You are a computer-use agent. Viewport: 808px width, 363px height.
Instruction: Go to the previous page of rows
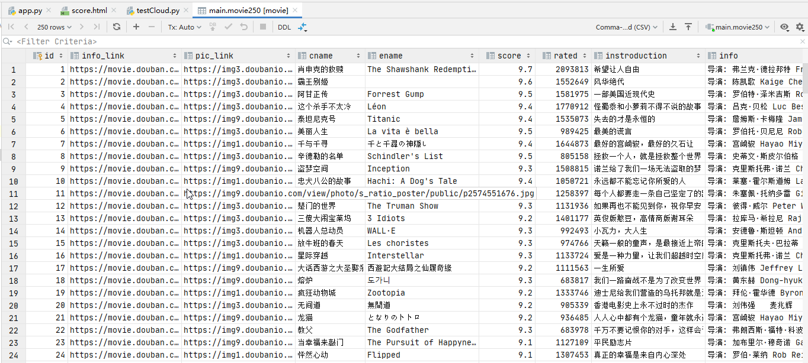click(x=26, y=27)
